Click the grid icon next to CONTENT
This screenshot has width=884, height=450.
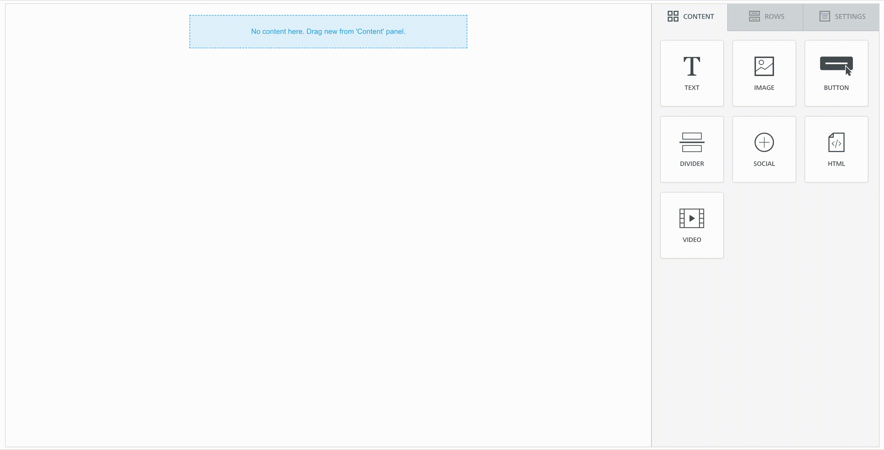[x=673, y=16]
